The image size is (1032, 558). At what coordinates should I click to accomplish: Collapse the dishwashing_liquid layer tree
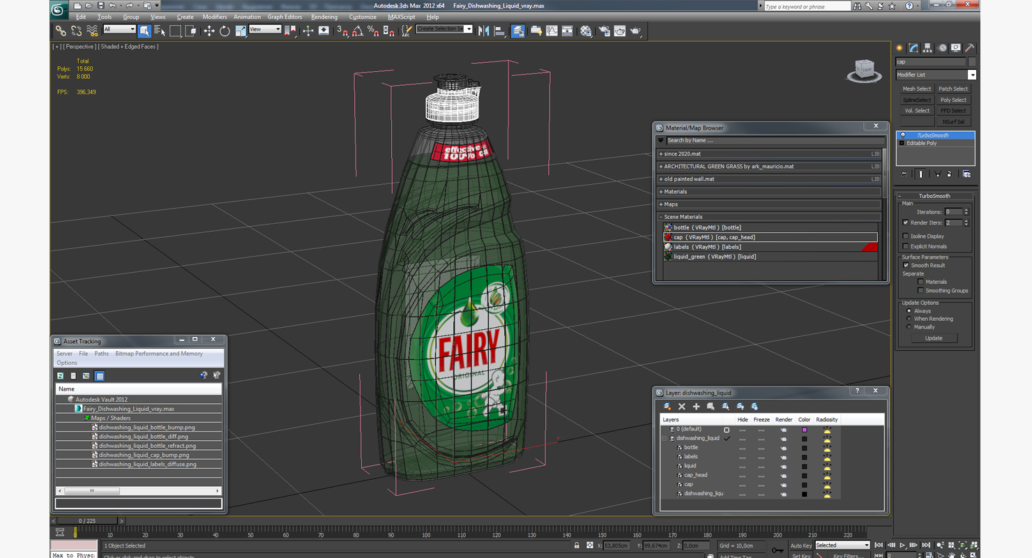coord(664,438)
